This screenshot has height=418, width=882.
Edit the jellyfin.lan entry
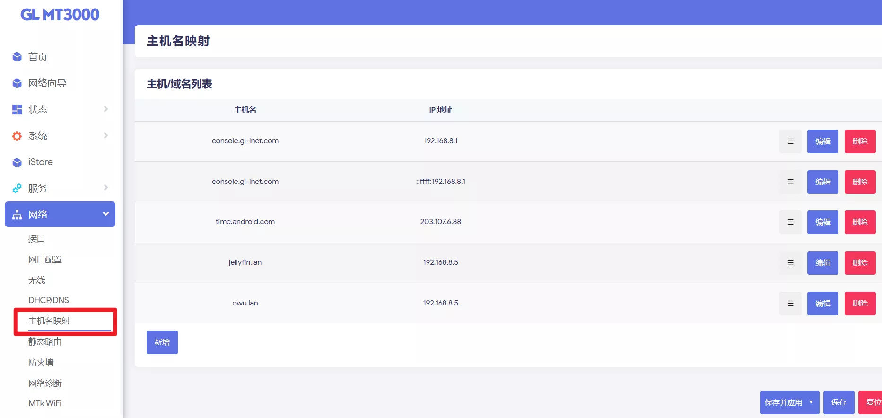tap(823, 263)
